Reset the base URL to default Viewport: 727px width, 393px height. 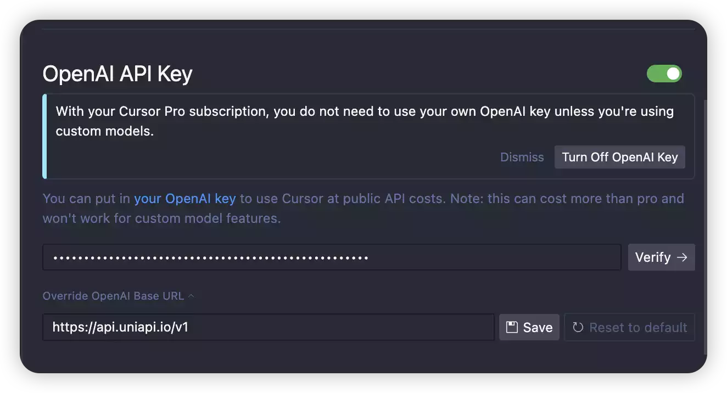tap(629, 328)
